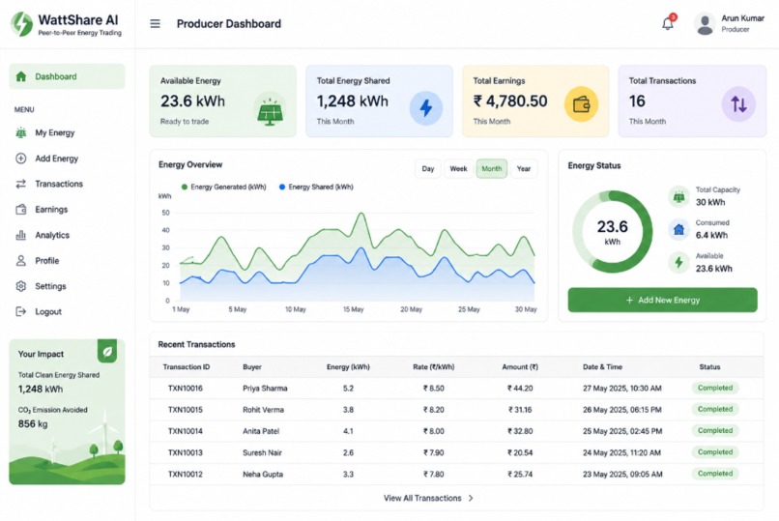Click transaction ID TXN10016
The width and height of the screenshot is (779, 521).
(186, 389)
